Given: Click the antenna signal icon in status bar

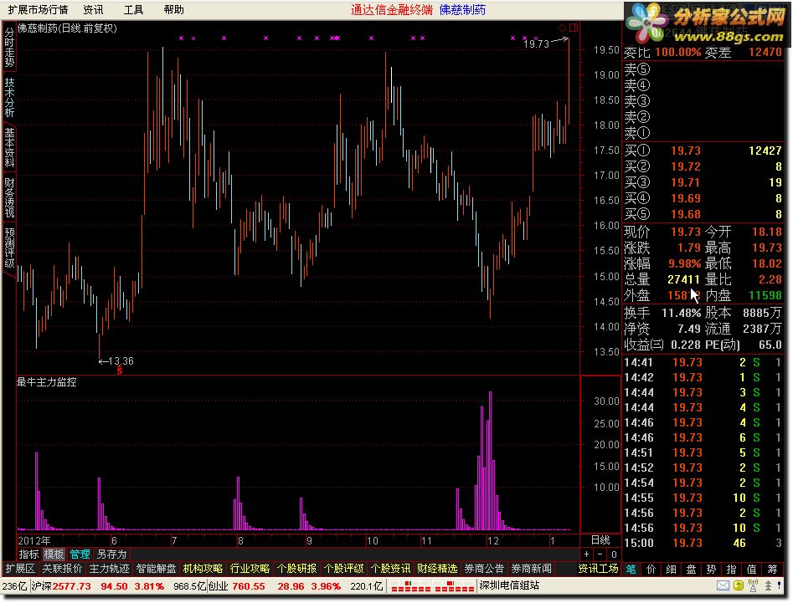Looking at the screenshot, I should pyautogui.click(x=753, y=585).
